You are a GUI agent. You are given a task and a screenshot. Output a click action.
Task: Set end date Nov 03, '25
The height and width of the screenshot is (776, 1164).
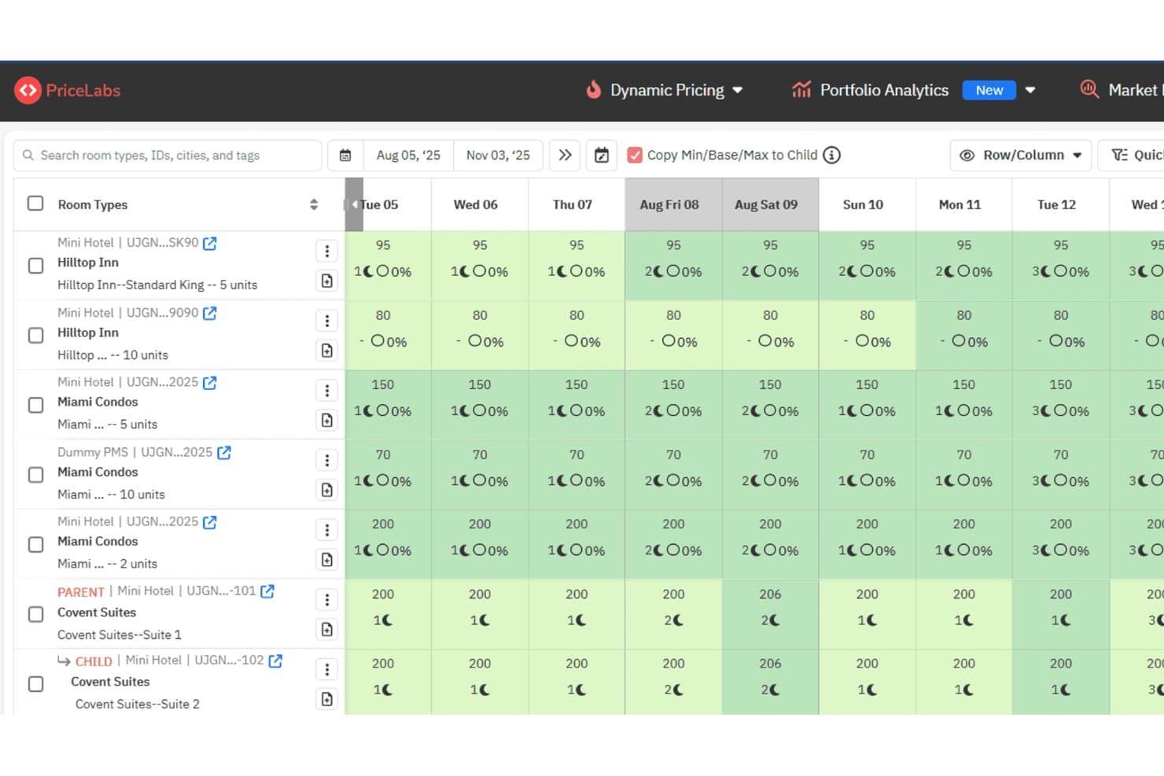pyautogui.click(x=498, y=156)
